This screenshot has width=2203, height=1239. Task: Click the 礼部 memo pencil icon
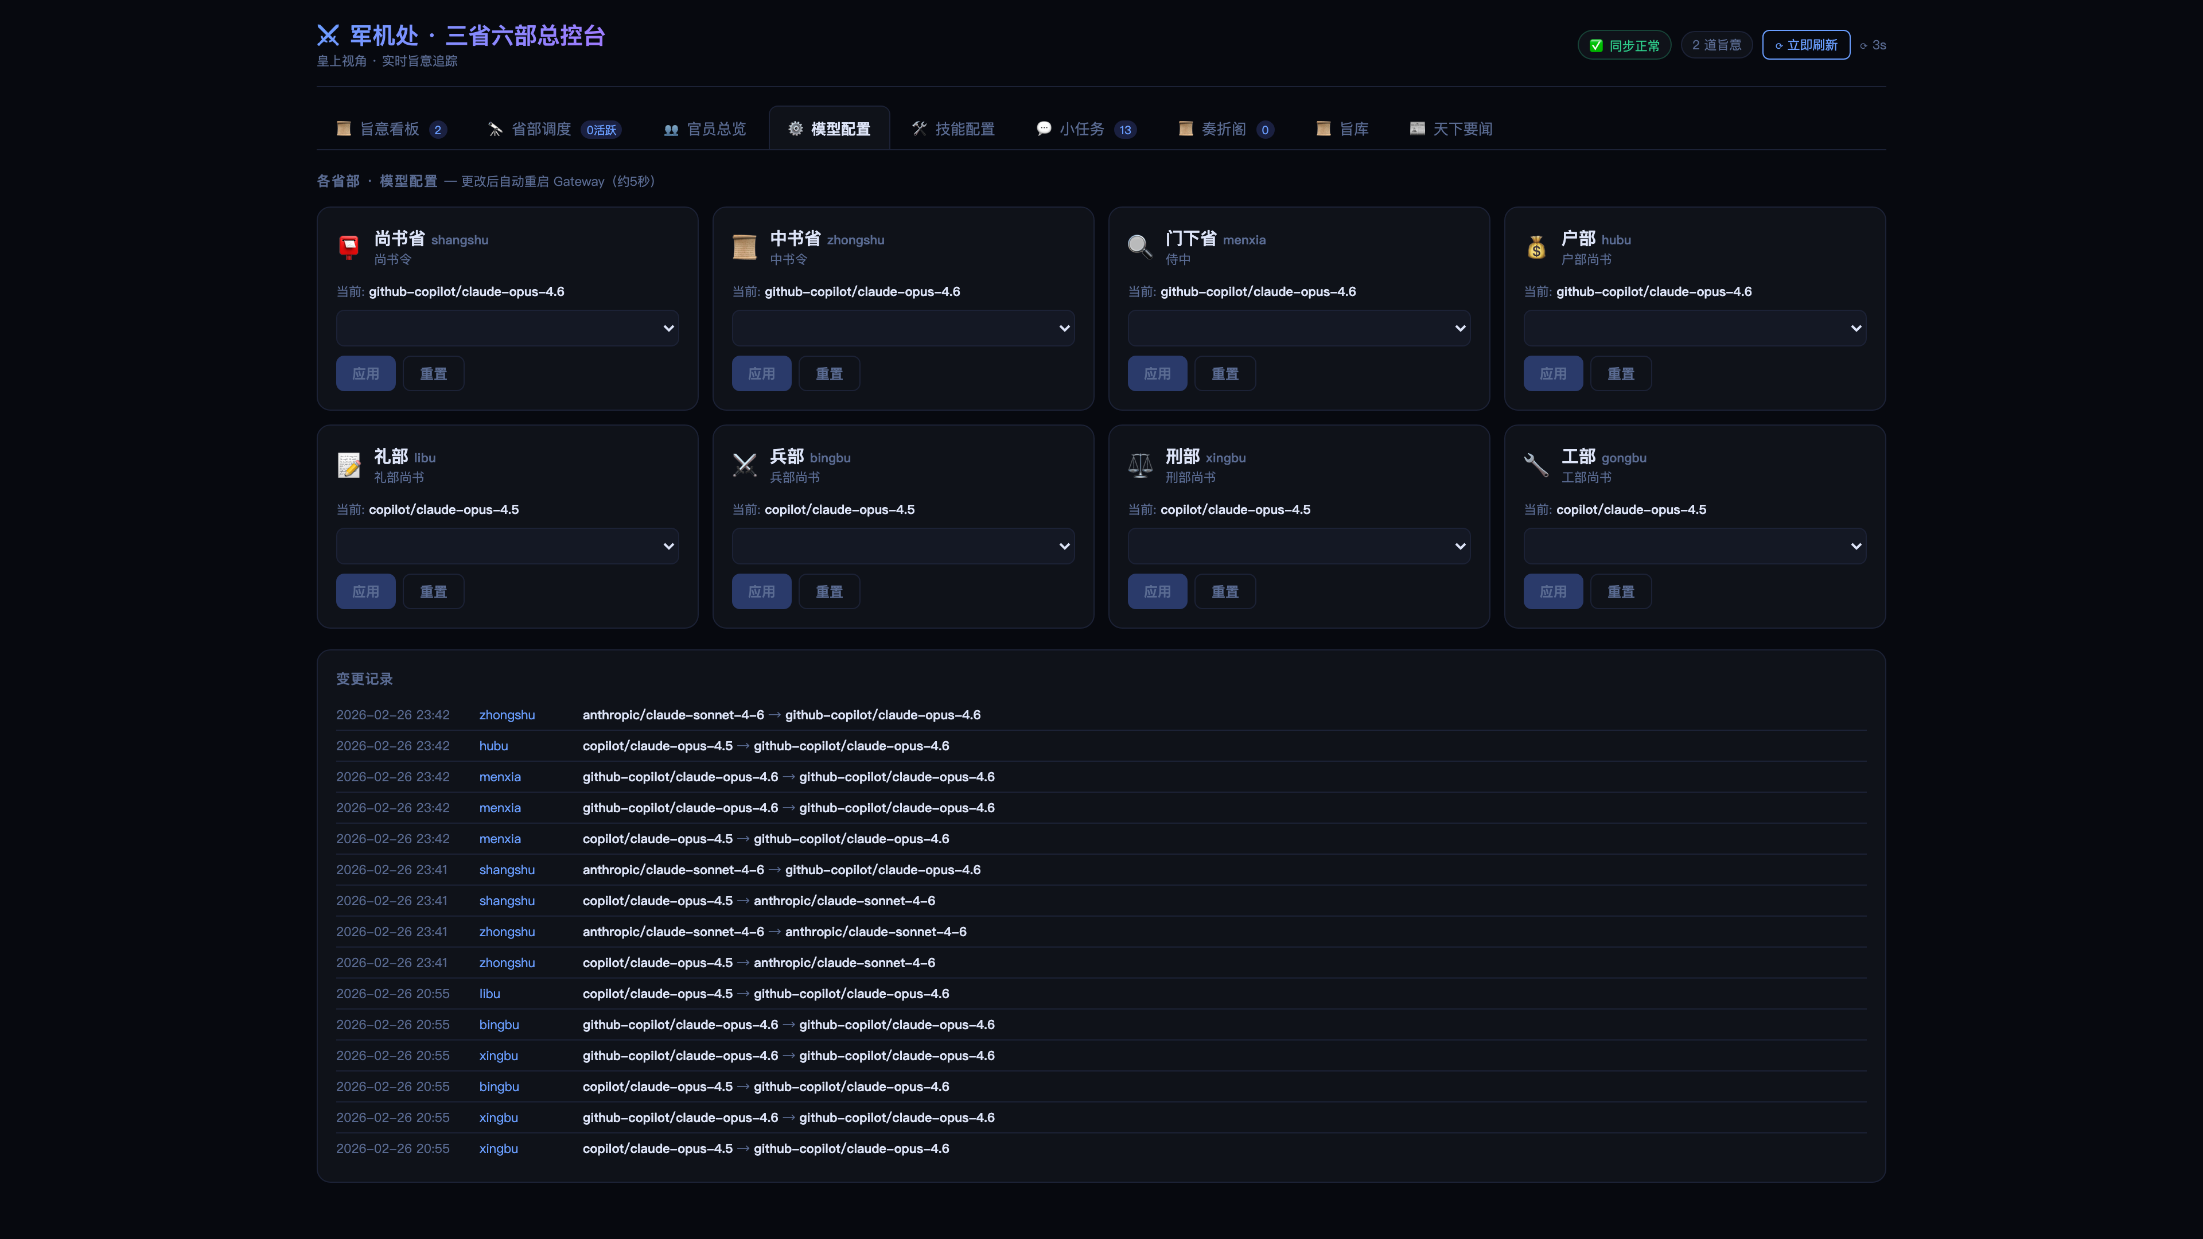click(x=349, y=465)
